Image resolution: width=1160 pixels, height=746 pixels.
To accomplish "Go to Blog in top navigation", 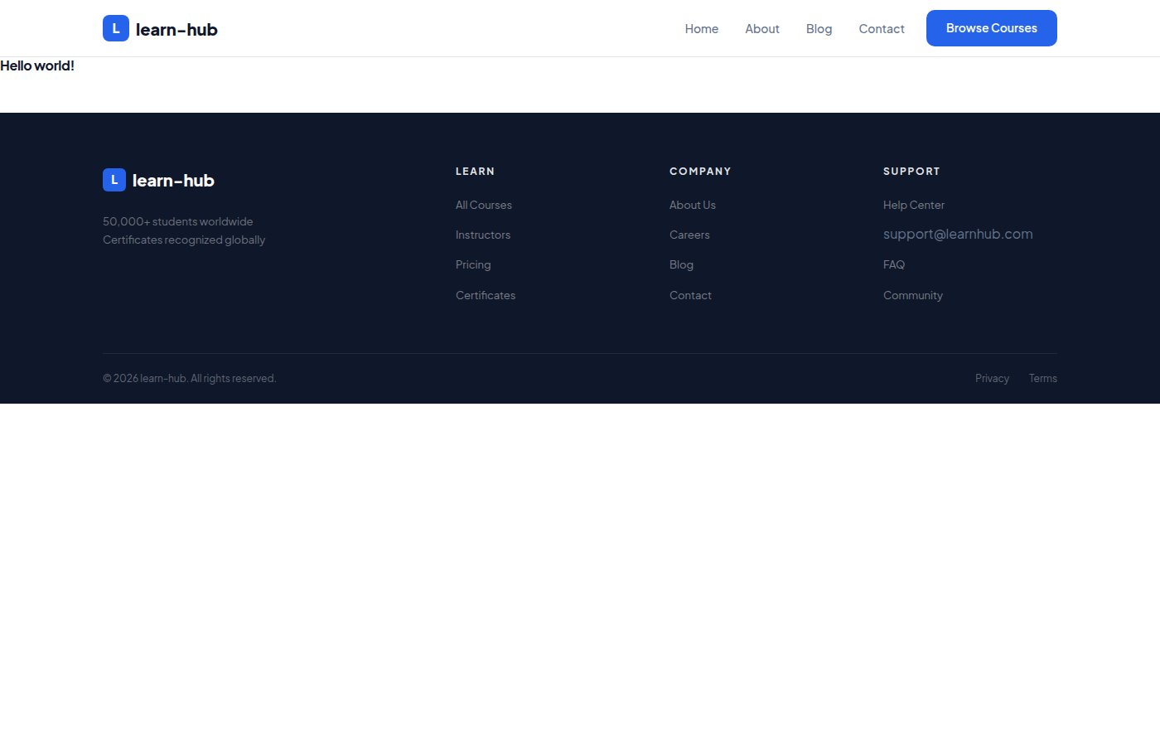I will (819, 29).
